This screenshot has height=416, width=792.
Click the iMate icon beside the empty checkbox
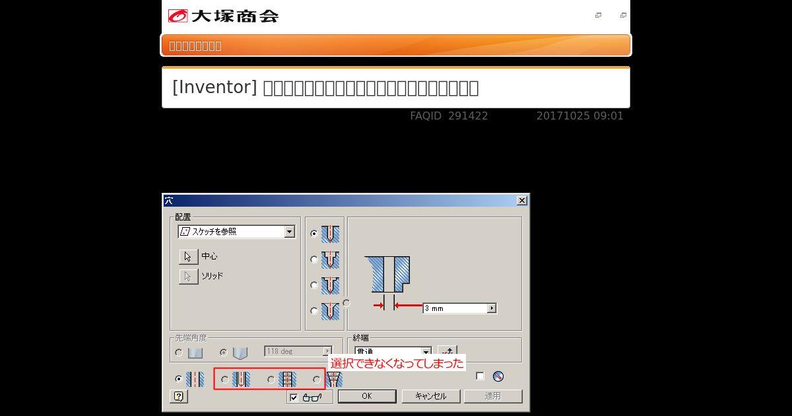point(498,376)
